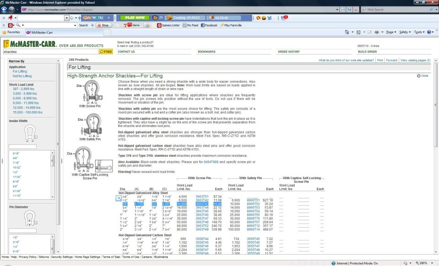Expand the Print options dropdown arrow
This screenshot has width=439, height=266.
click(x=382, y=32)
